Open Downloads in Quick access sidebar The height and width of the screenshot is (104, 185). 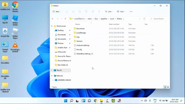(x=62, y=35)
